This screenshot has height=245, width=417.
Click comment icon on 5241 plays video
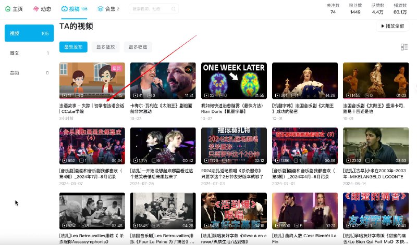[83, 226]
